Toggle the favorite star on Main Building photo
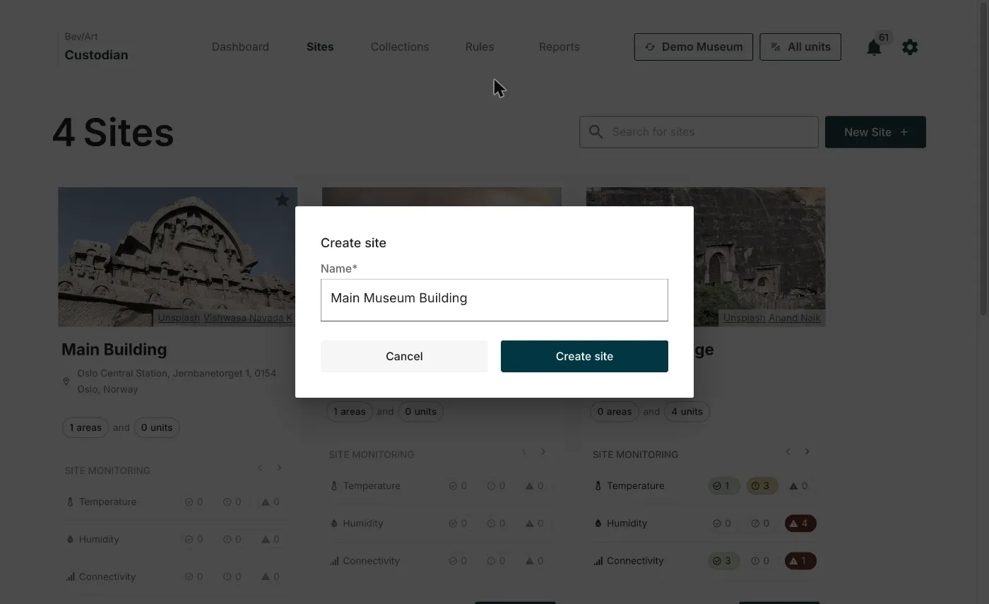Viewport: 989px width, 604px height. [x=283, y=200]
